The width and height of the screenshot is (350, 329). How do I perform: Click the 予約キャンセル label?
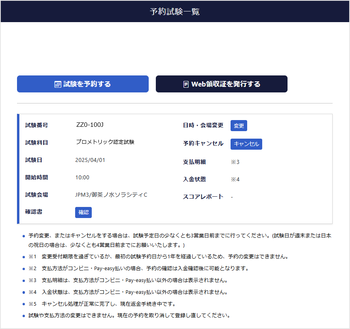click(x=203, y=143)
